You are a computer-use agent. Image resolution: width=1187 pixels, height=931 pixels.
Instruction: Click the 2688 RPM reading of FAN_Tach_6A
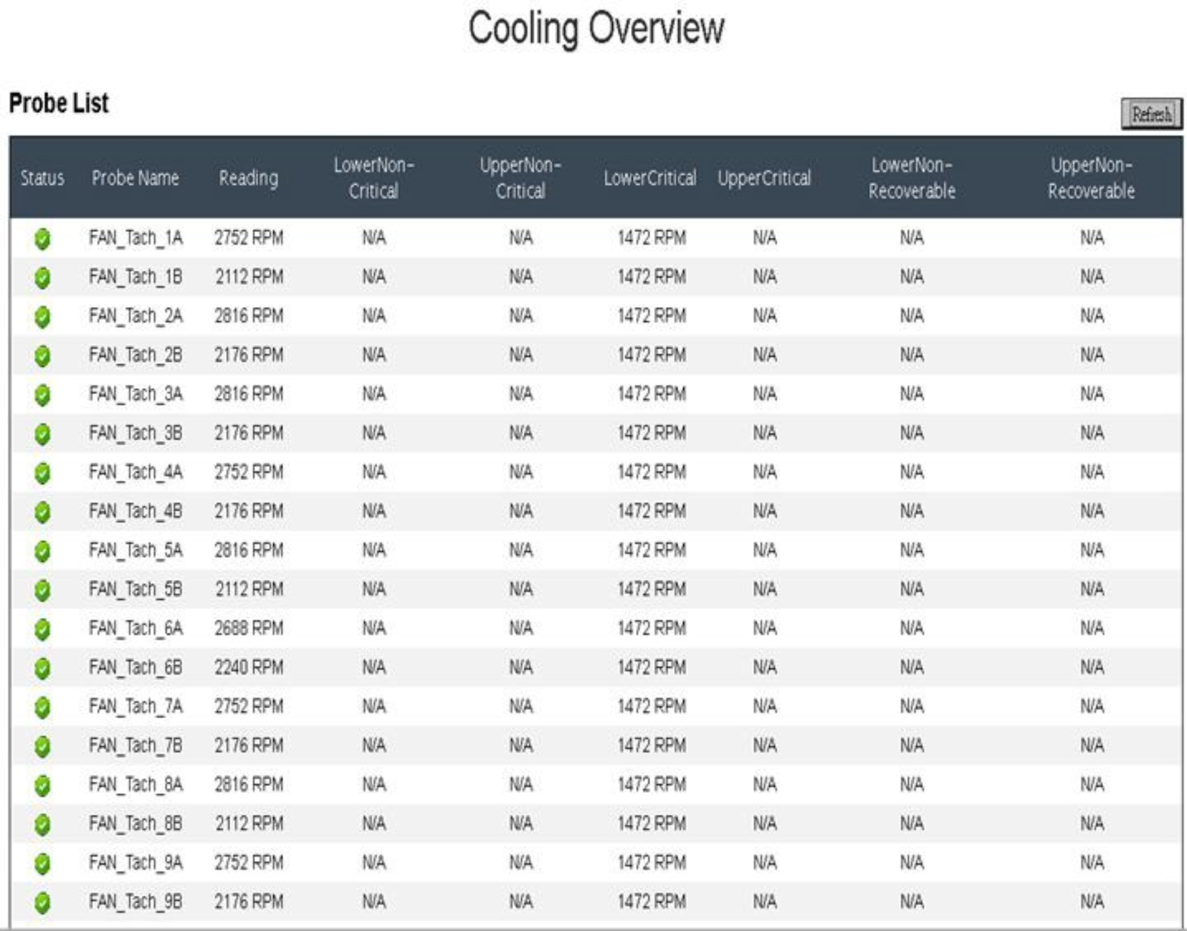tap(249, 628)
